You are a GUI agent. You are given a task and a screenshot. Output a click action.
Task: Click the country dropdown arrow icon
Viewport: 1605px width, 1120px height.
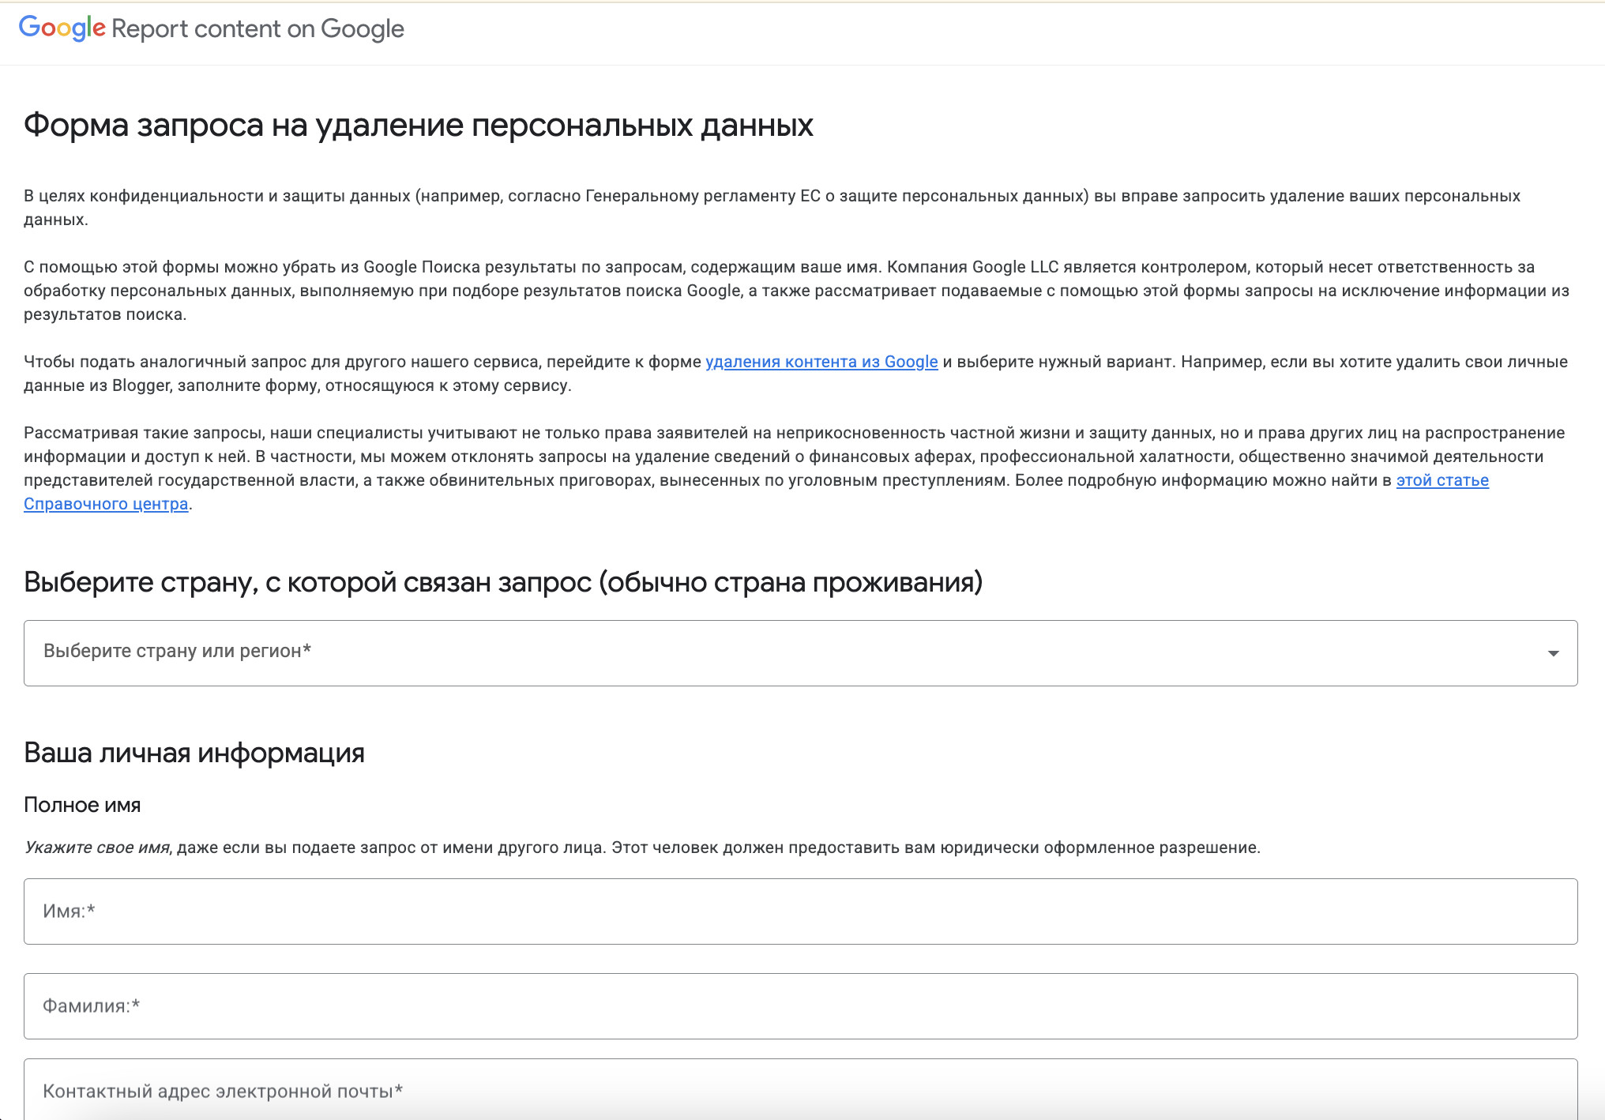click(x=1553, y=653)
